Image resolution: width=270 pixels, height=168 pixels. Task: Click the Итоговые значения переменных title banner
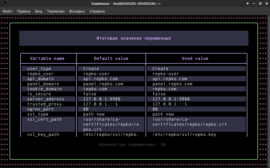coord(134,38)
